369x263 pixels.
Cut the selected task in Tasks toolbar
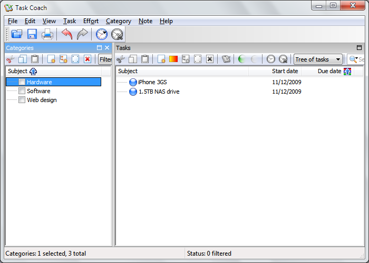[x=121, y=59]
